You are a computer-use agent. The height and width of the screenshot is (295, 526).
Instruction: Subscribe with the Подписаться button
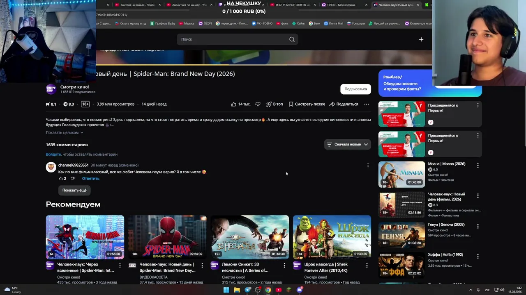[x=355, y=89]
